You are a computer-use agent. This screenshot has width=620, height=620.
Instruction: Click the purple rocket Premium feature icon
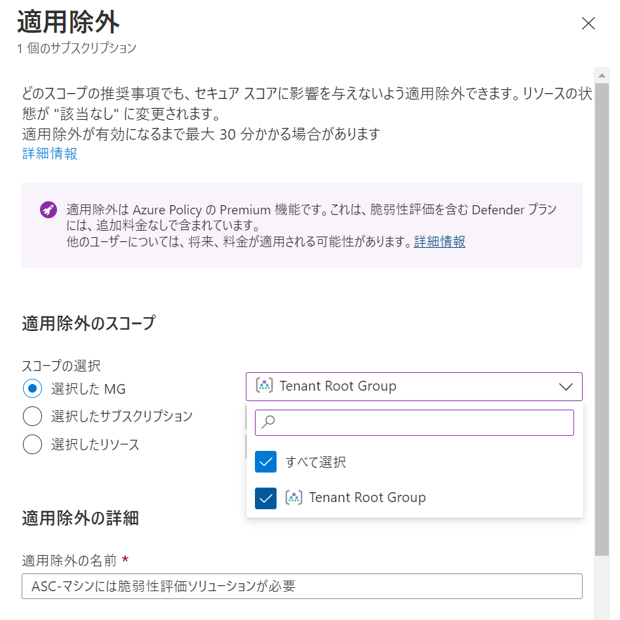(x=48, y=210)
